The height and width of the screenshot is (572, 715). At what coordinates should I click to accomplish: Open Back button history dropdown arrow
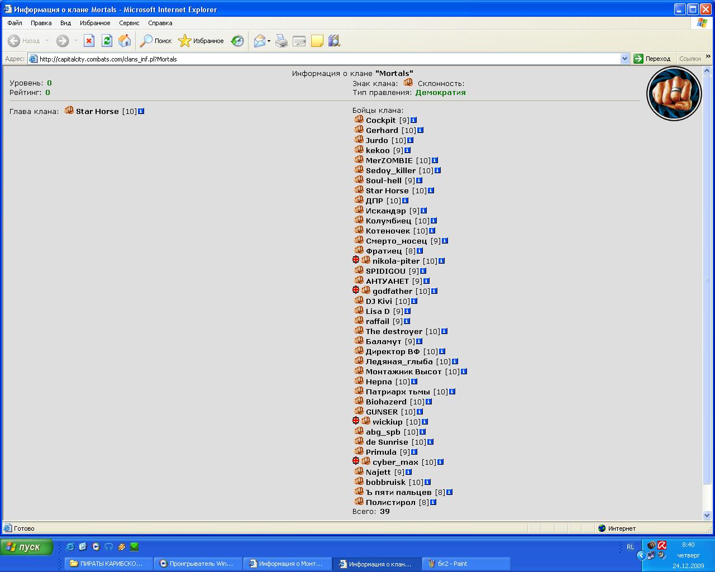(47, 41)
